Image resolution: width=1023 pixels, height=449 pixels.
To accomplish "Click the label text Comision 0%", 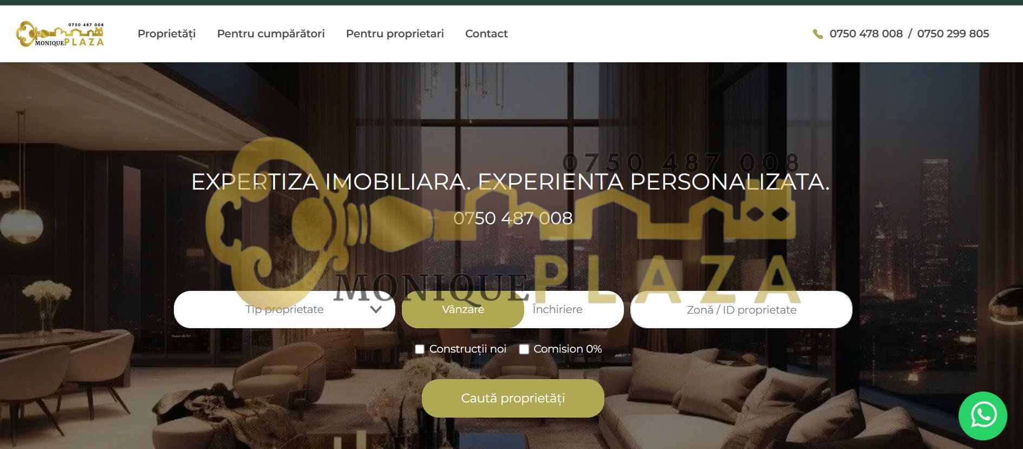I will pyautogui.click(x=568, y=349).
